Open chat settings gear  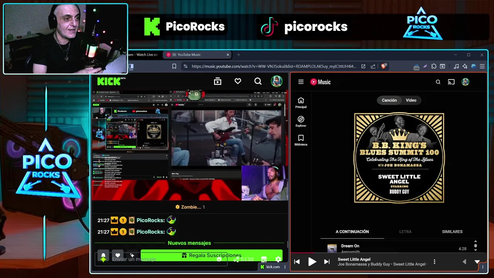[278, 259]
